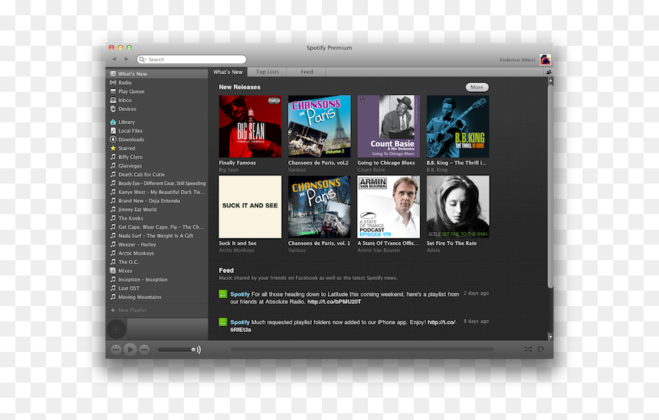Open Devices in the sidebar
Screen dimensions: 659x420
pyautogui.click(x=157, y=109)
